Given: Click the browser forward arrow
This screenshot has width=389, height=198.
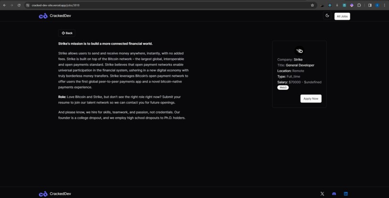Looking at the screenshot, I should tap(12, 5).
